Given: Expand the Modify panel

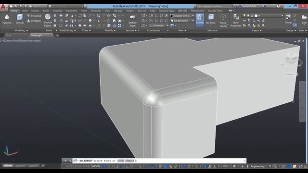Looking at the screenshot, I should (x=110, y=30).
